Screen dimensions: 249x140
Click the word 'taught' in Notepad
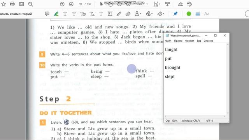(171, 50)
